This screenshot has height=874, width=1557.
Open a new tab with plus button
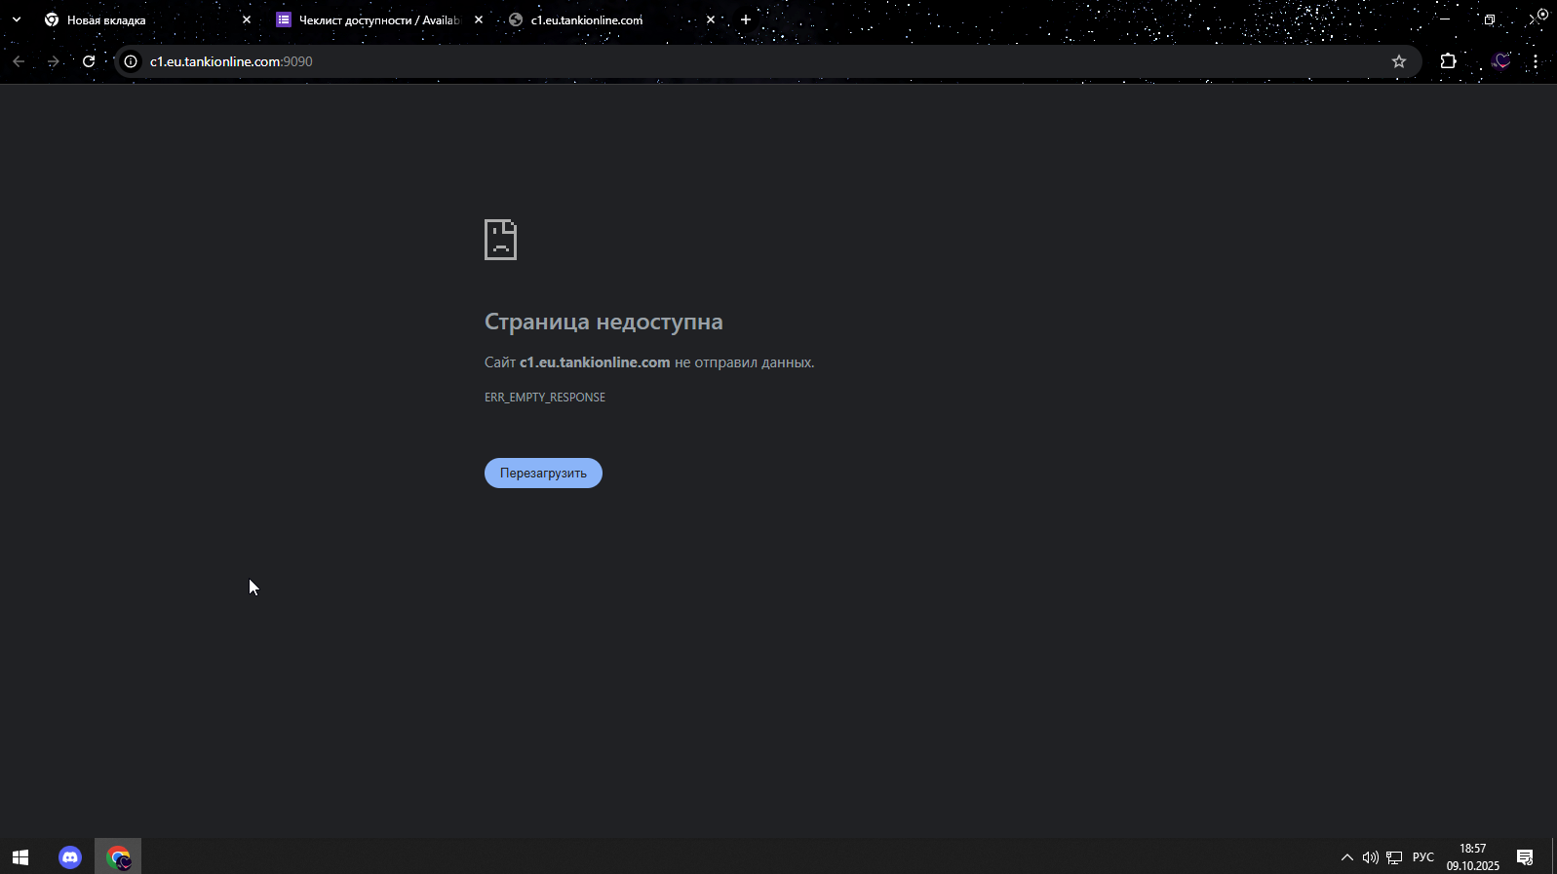pyautogui.click(x=746, y=19)
